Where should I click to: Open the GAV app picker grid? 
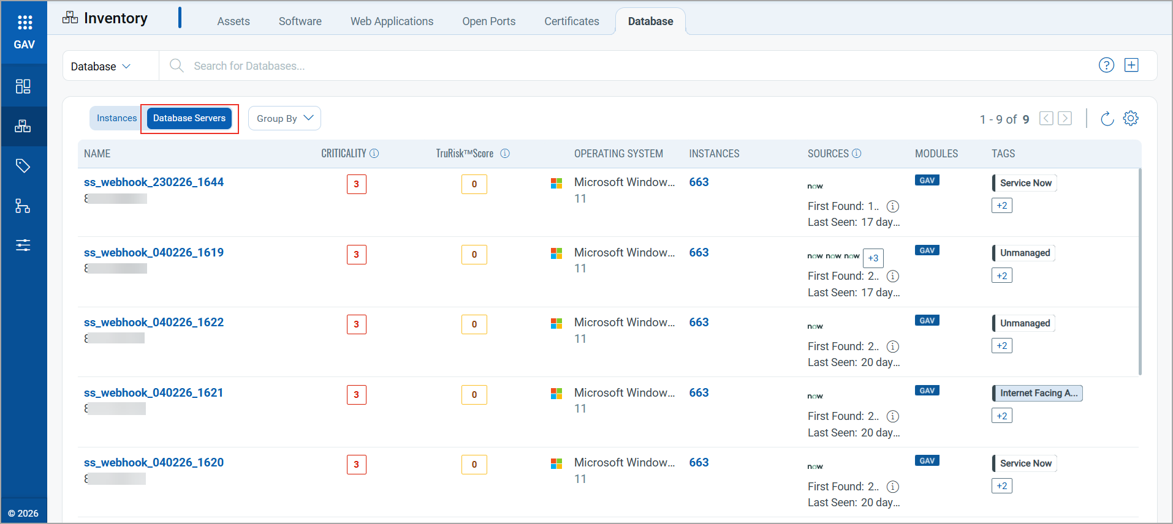coord(25,23)
